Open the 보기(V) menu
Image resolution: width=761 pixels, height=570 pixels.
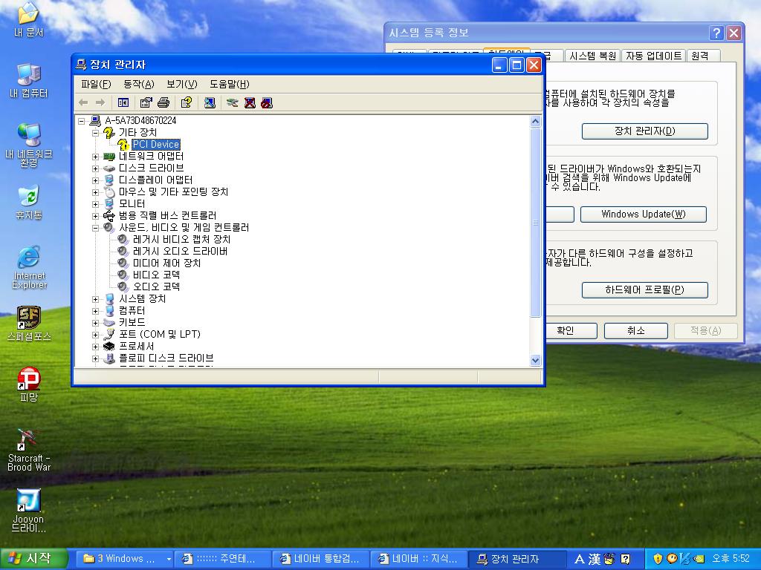pos(181,85)
